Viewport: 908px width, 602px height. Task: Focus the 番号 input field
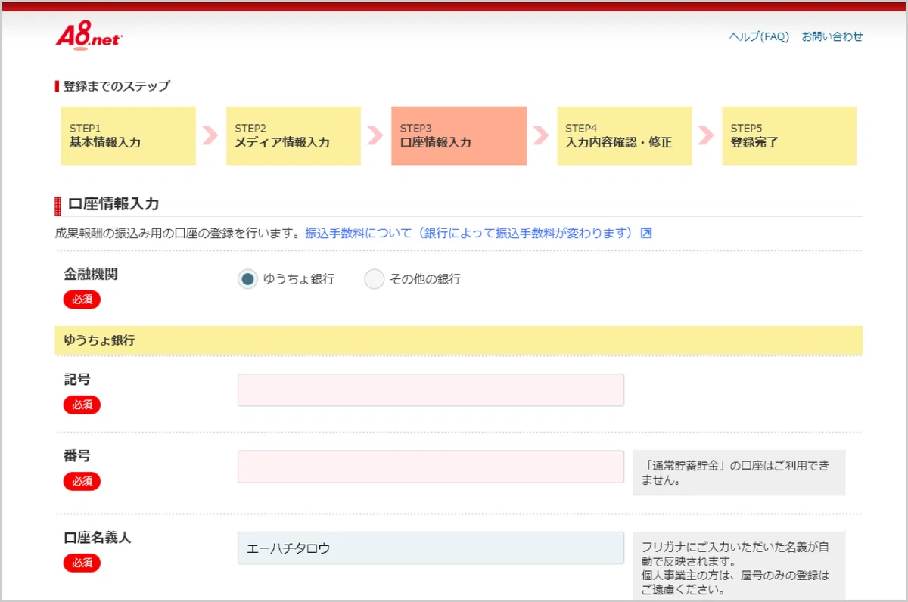pyautogui.click(x=431, y=467)
